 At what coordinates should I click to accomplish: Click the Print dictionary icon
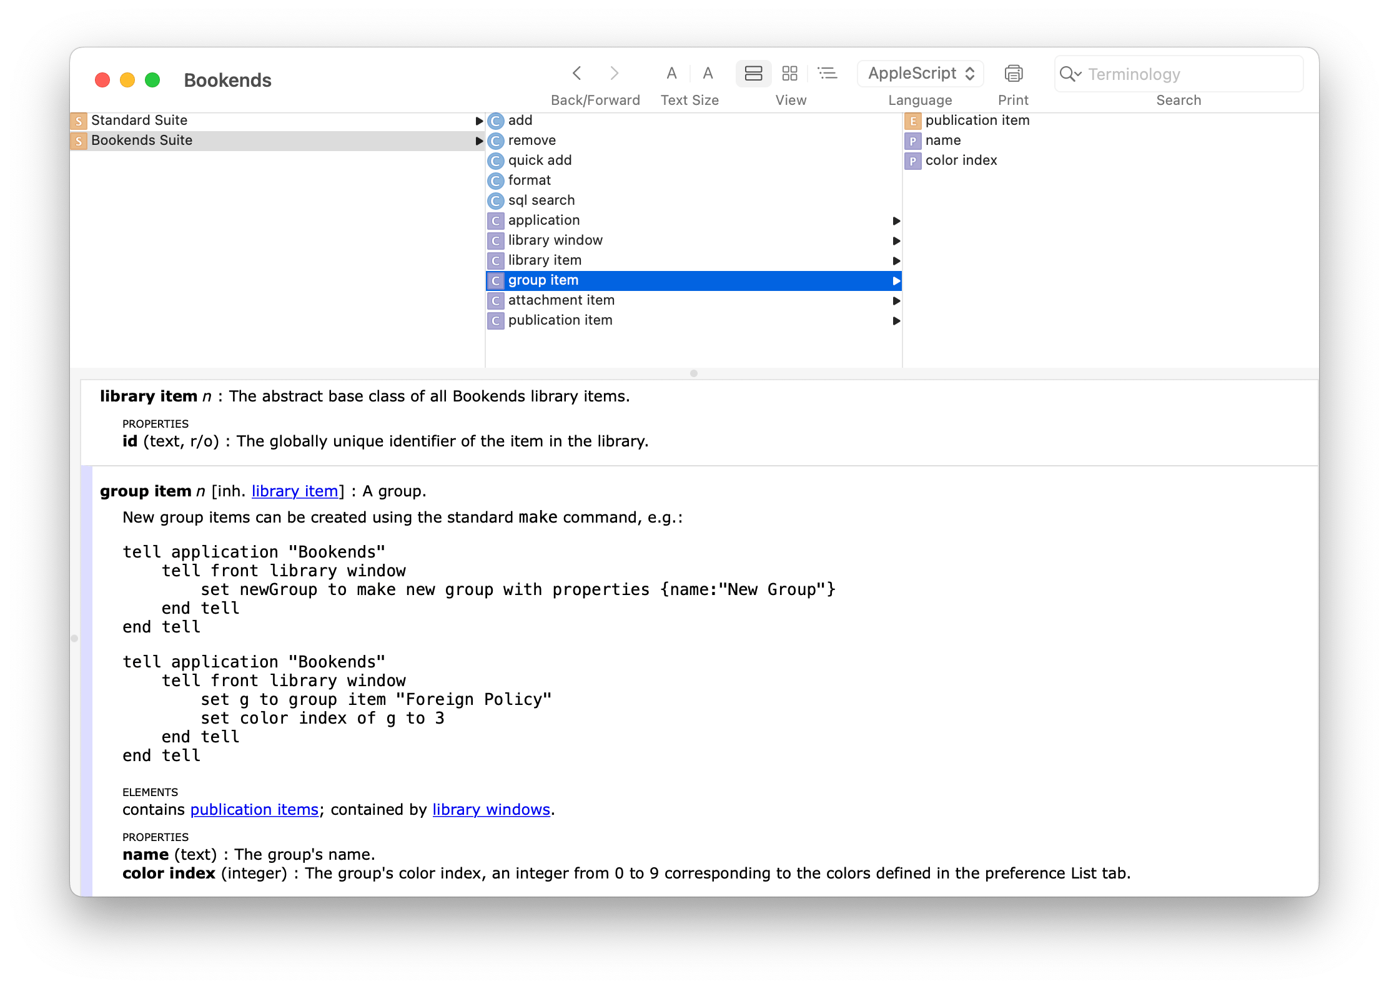coord(1012,73)
